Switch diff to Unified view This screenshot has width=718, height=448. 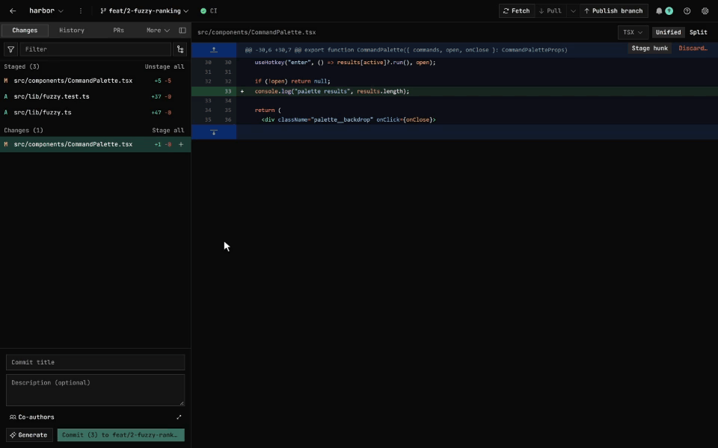click(668, 32)
